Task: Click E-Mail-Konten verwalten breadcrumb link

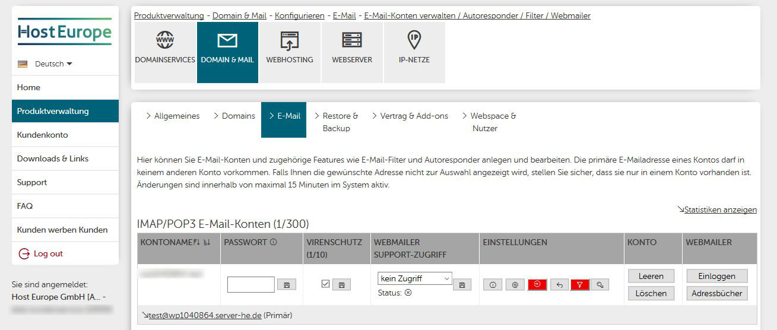Action: 477,15
